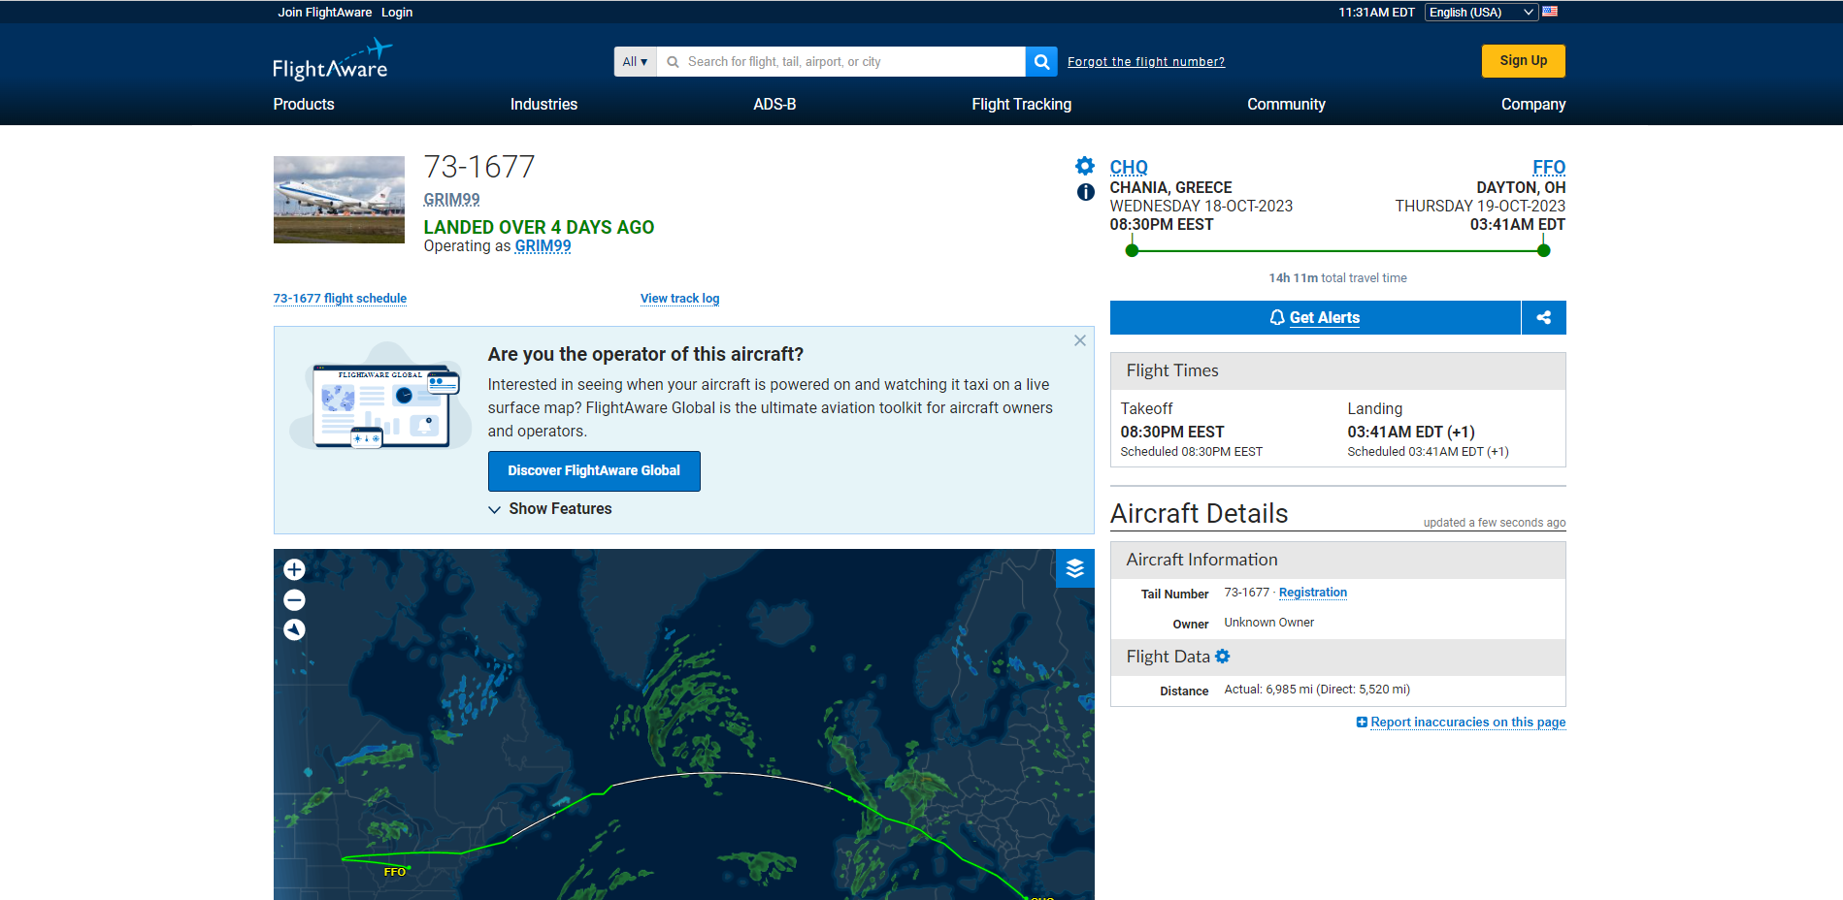Click the FFO label on the map
Screen dimensions: 1843x900
(x=394, y=872)
